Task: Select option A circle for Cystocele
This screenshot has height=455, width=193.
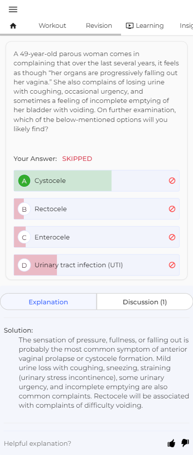Action: point(24,181)
